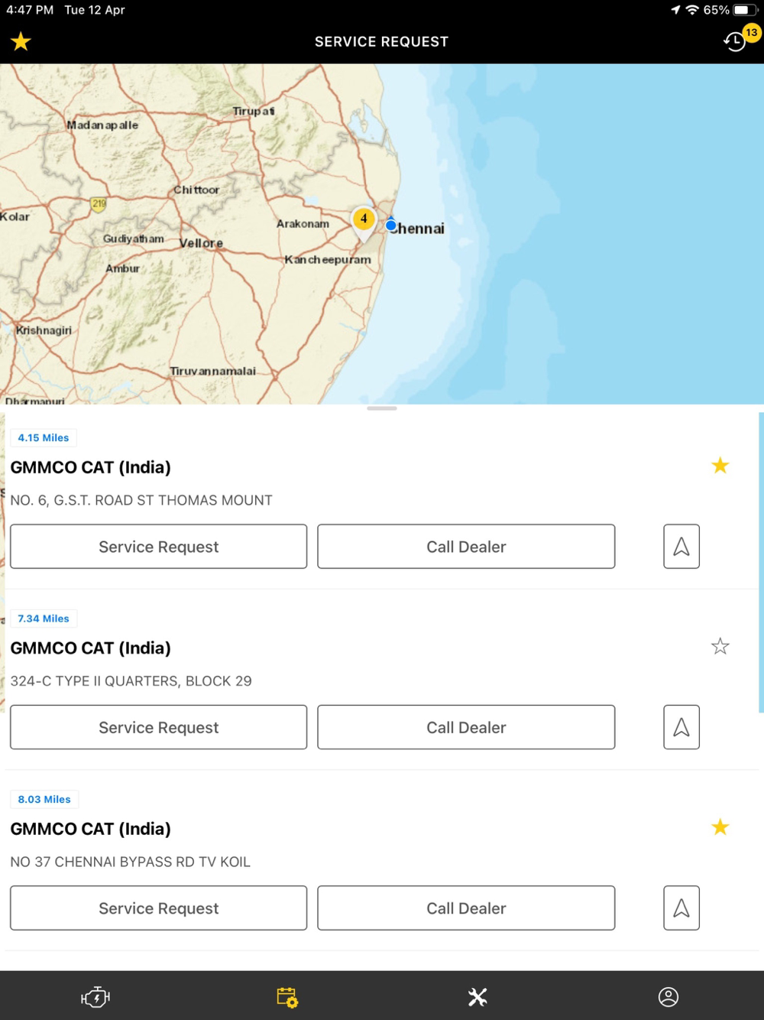Tap the Vellore label on map
The image size is (764, 1020).
(201, 243)
